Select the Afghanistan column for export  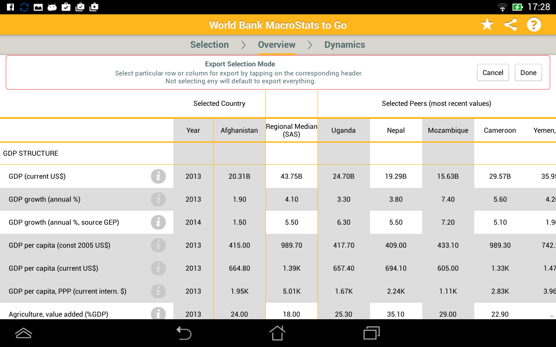pos(239,130)
